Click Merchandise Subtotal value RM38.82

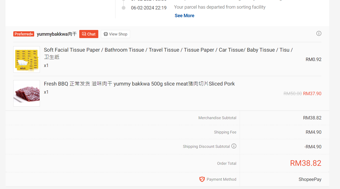point(312,118)
